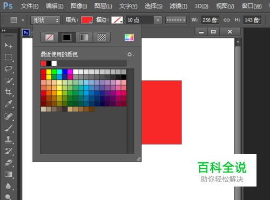
Task: Set fill type to solid color
Action: [x=67, y=37]
